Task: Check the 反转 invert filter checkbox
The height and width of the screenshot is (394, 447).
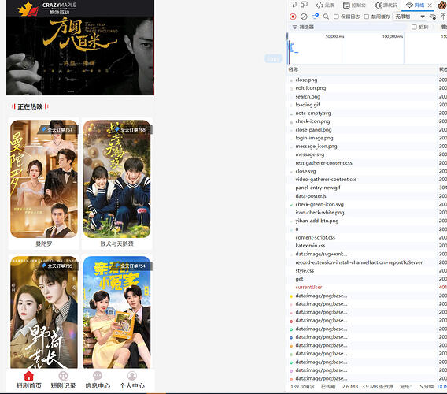Action: [x=414, y=27]
